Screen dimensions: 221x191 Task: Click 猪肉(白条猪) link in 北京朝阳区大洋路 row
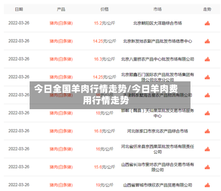61,23
